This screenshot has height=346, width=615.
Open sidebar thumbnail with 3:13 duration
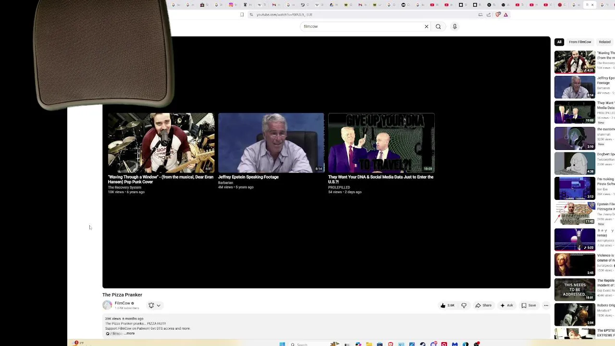tap(575, 188)
